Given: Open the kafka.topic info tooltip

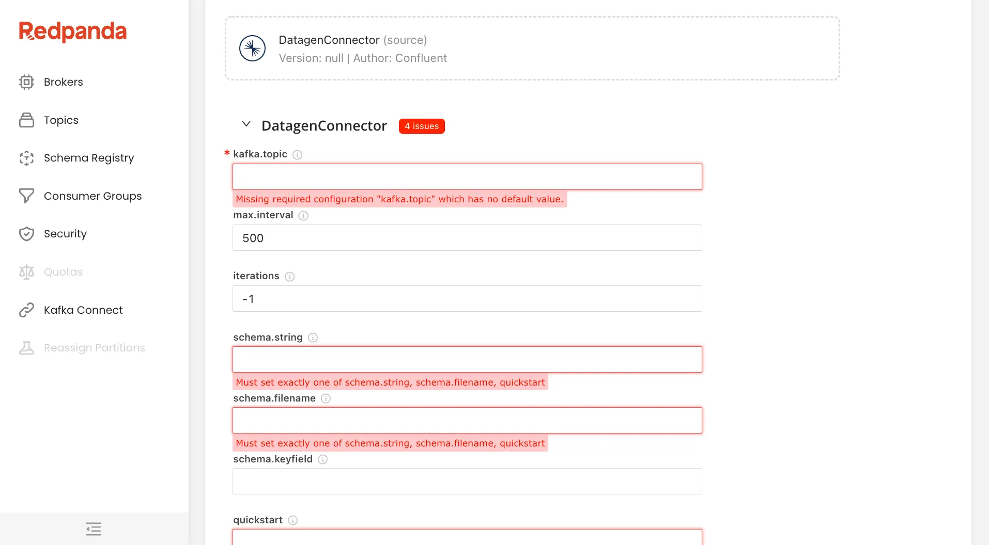Looking at the screenshot, I should (297, 154).
